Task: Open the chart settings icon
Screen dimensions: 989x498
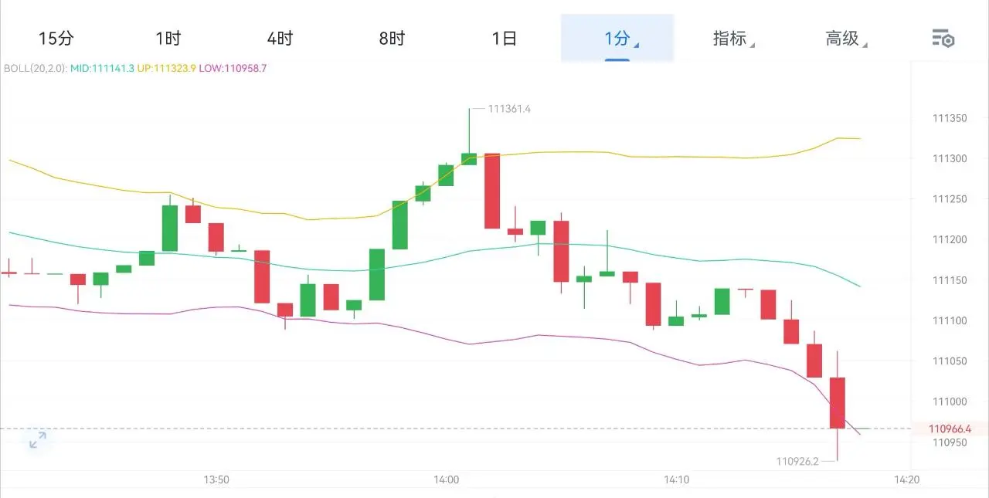Action: [x=943, y=38]
